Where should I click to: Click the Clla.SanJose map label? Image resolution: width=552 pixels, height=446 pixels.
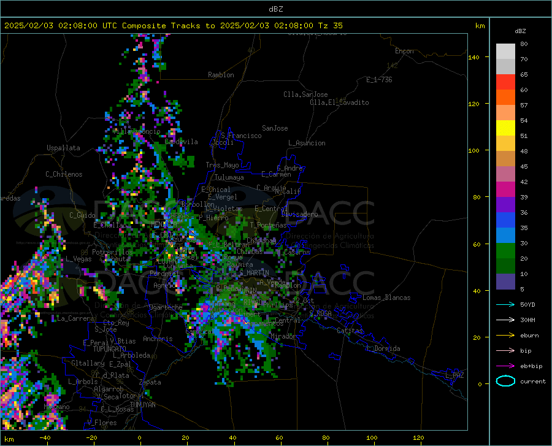305,94
